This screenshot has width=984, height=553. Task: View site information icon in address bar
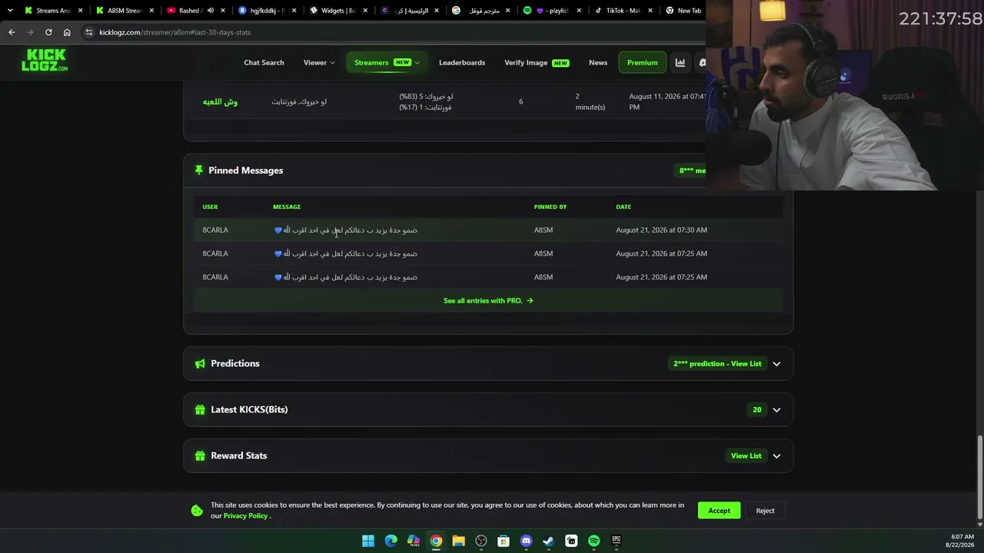pos(89,32)
